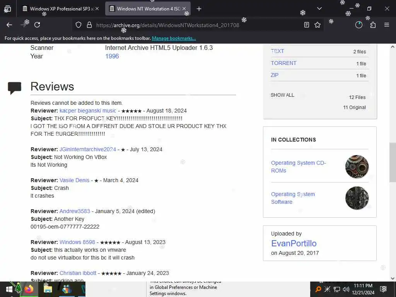Click the ZIP download option
396x297 pixels.
(275, 75)
